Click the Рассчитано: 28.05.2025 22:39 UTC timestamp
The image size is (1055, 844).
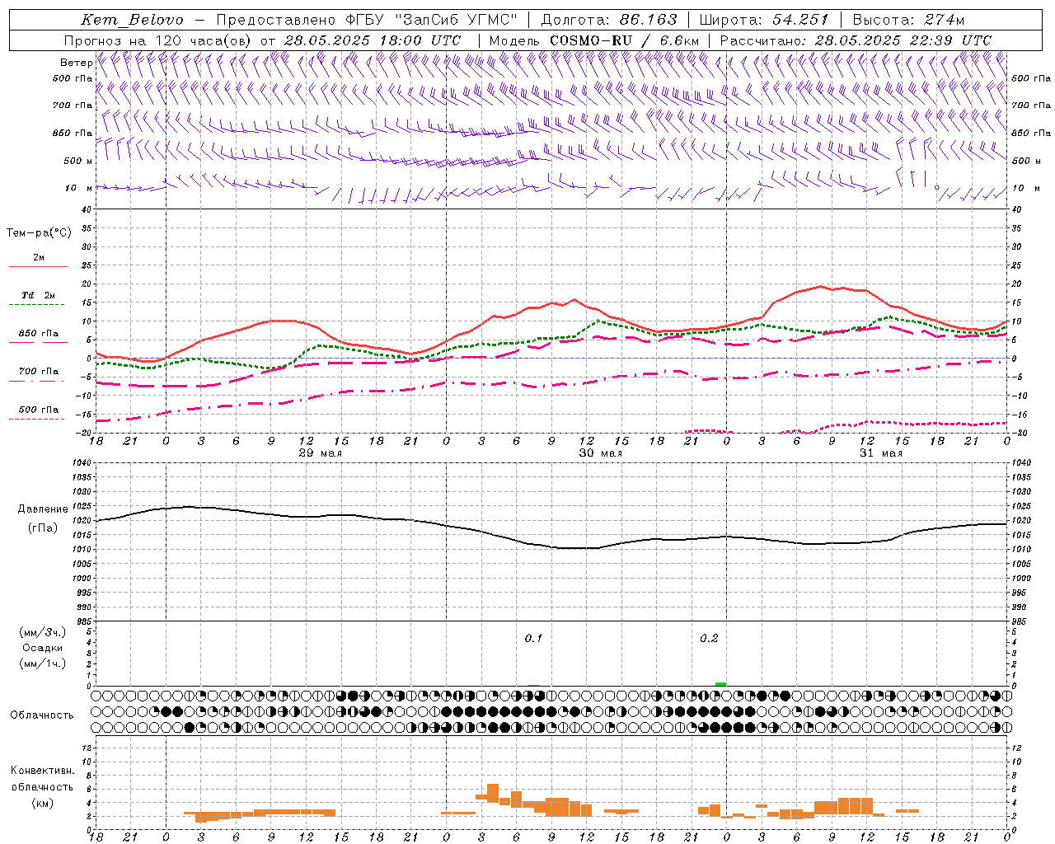coord(856,40)
